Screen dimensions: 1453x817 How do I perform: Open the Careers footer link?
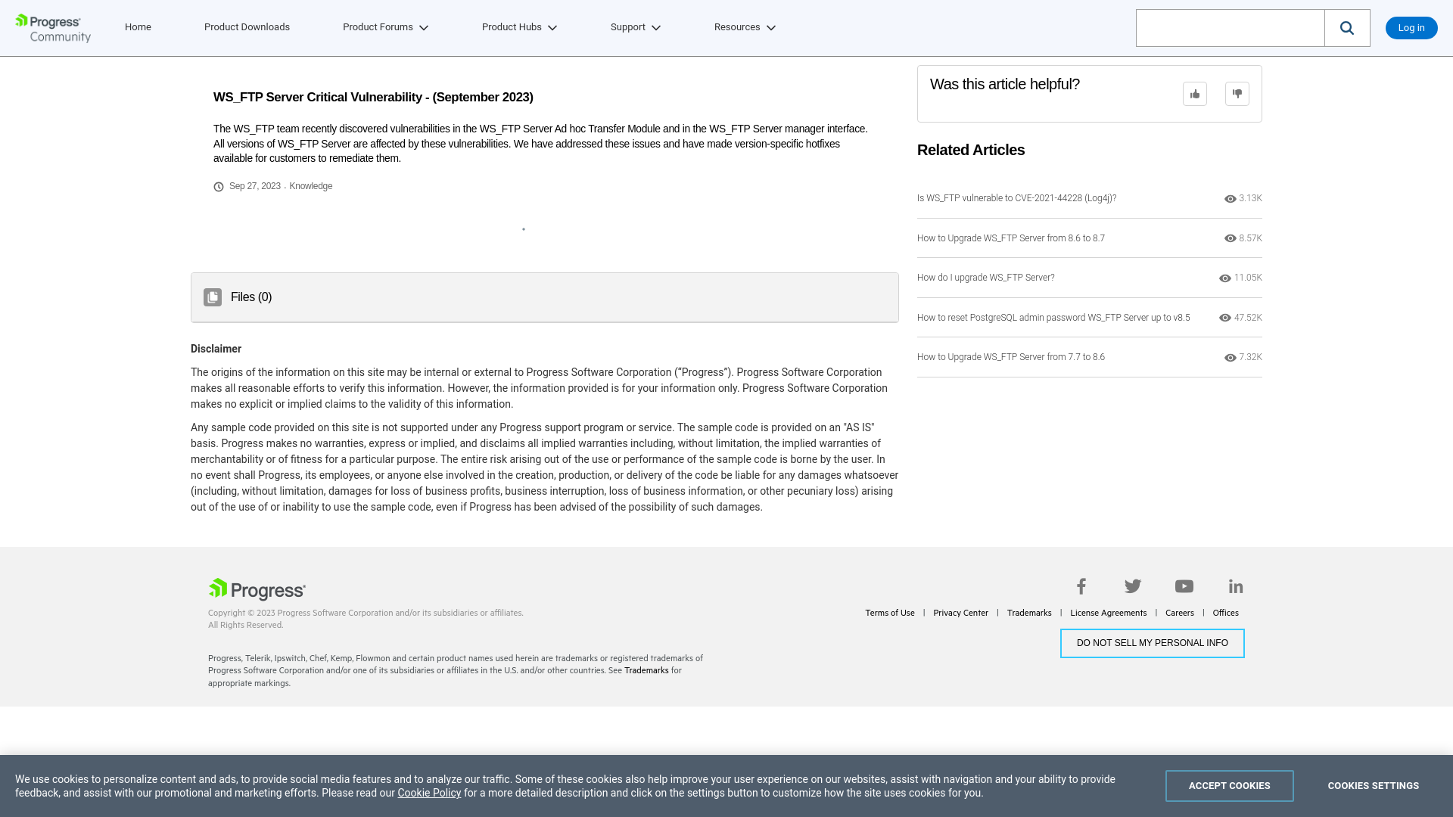click(1179, 613)
